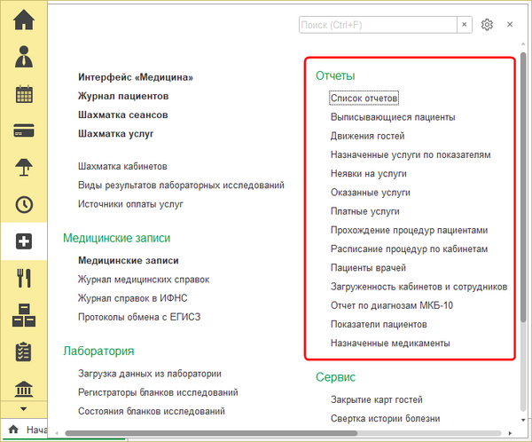Image resolution: width=532 pixels, height=442 pixels.
Task: Open Загруженность кабинетов и сотрудников
Action: click(419, 287)
